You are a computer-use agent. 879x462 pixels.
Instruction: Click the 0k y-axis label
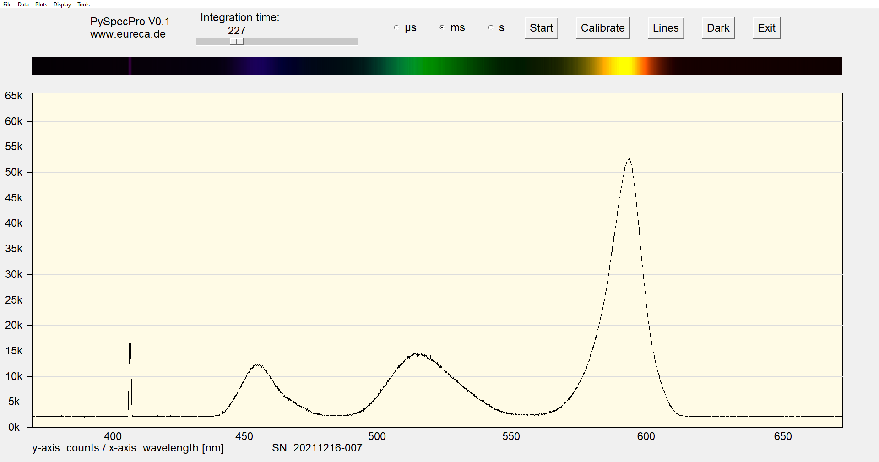(14, 427)
